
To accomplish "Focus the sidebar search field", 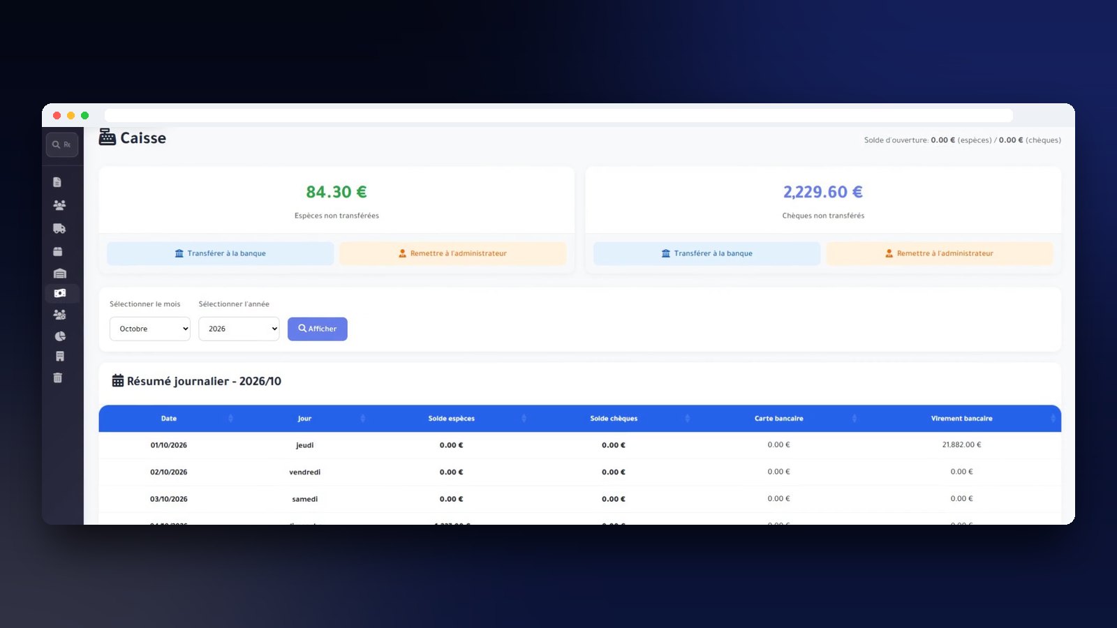I will 62,144.
